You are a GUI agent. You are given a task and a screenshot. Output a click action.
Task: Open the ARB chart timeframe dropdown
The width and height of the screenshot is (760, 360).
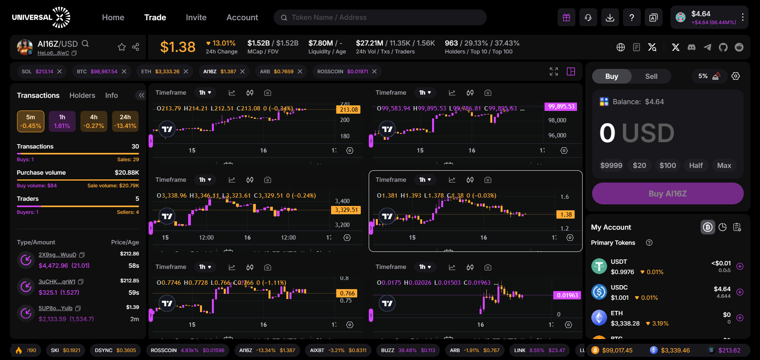205,267
